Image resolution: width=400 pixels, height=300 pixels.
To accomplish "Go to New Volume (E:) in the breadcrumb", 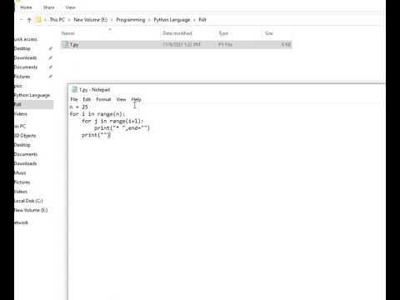I will tap(90, 20).
